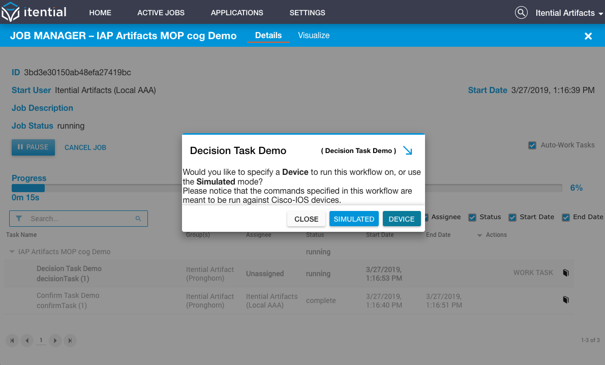The width and height of the screenshot is (605, 365).
Task: Switch to the Details tab
Action: click(x=268, y=35)
